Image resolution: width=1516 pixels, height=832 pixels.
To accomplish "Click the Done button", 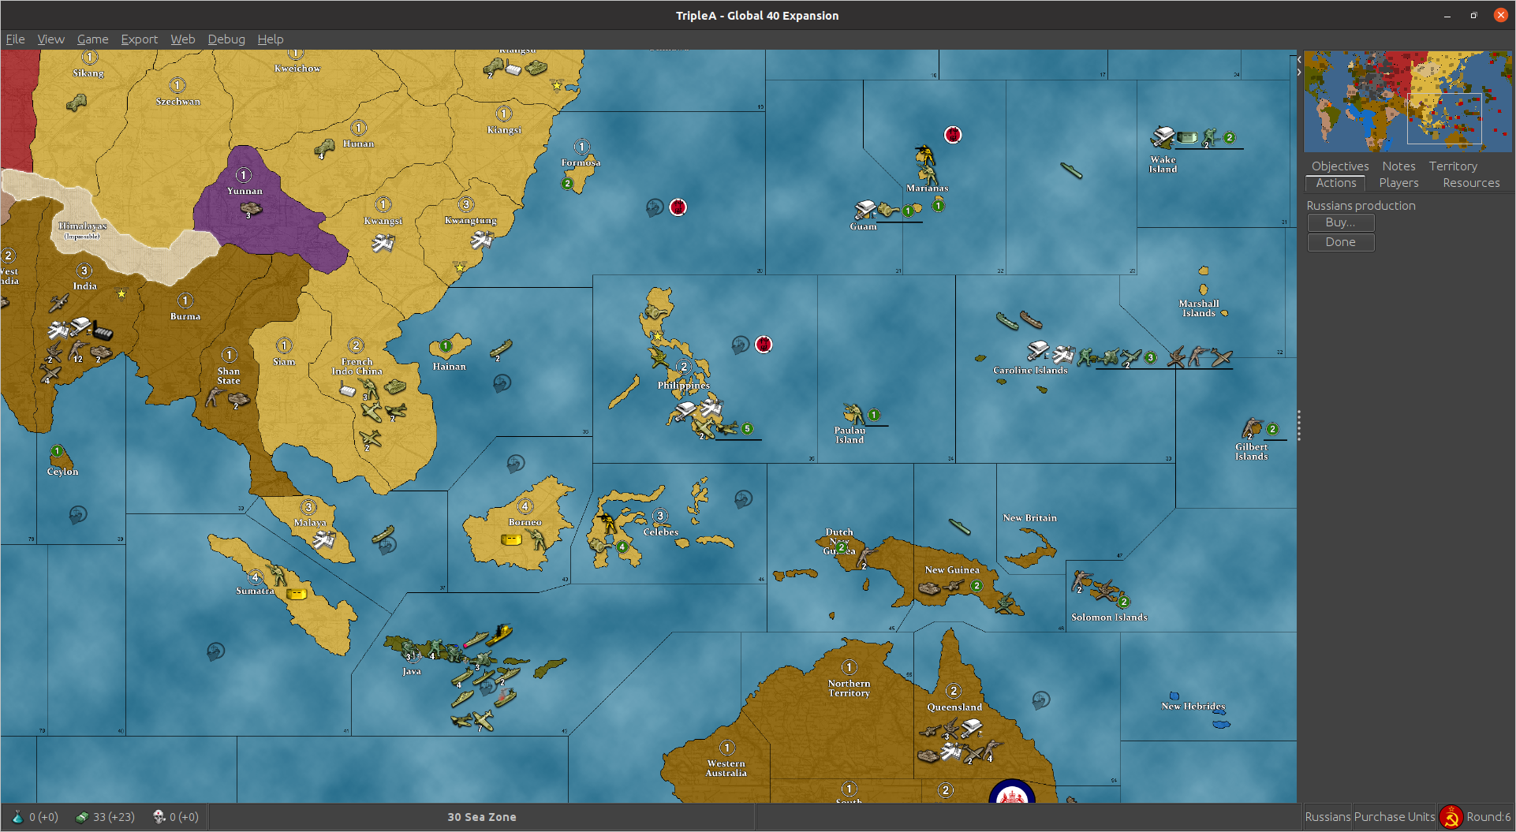I will coord(1340,242).
